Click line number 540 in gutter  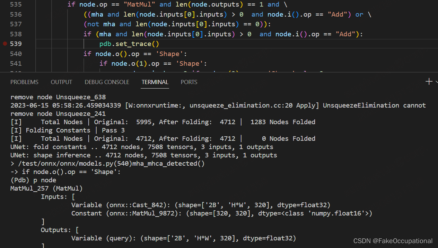pyautogui.click(x=16, y=54)
